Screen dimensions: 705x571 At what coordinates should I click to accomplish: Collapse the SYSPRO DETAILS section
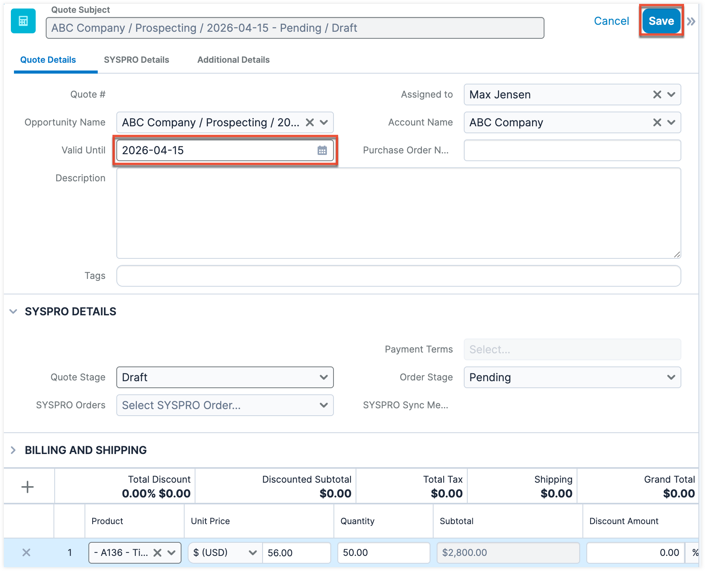point(13,311)
